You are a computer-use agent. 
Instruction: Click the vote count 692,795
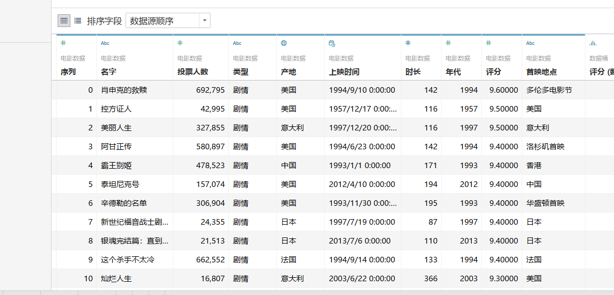click(210, 90)
